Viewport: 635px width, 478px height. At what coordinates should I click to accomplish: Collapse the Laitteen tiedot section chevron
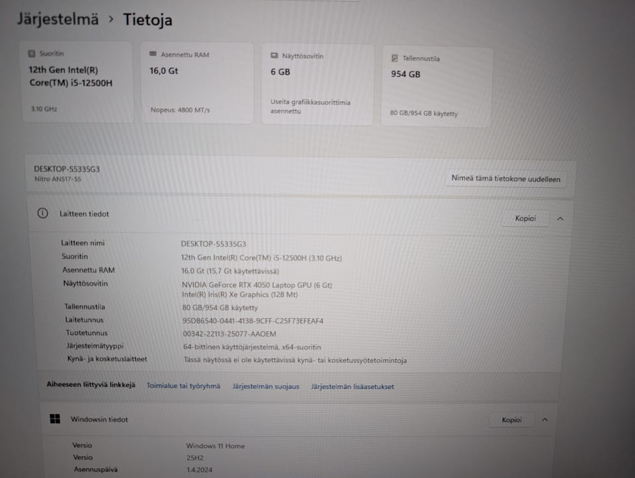[x=560, y=219]
